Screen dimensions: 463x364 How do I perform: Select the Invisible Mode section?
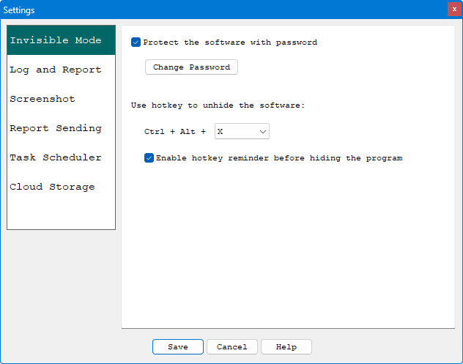tap(61, 40)
